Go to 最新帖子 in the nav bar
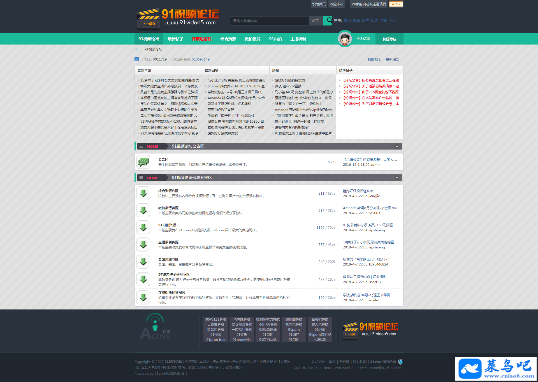538x382 pixels. click(175, 39)
